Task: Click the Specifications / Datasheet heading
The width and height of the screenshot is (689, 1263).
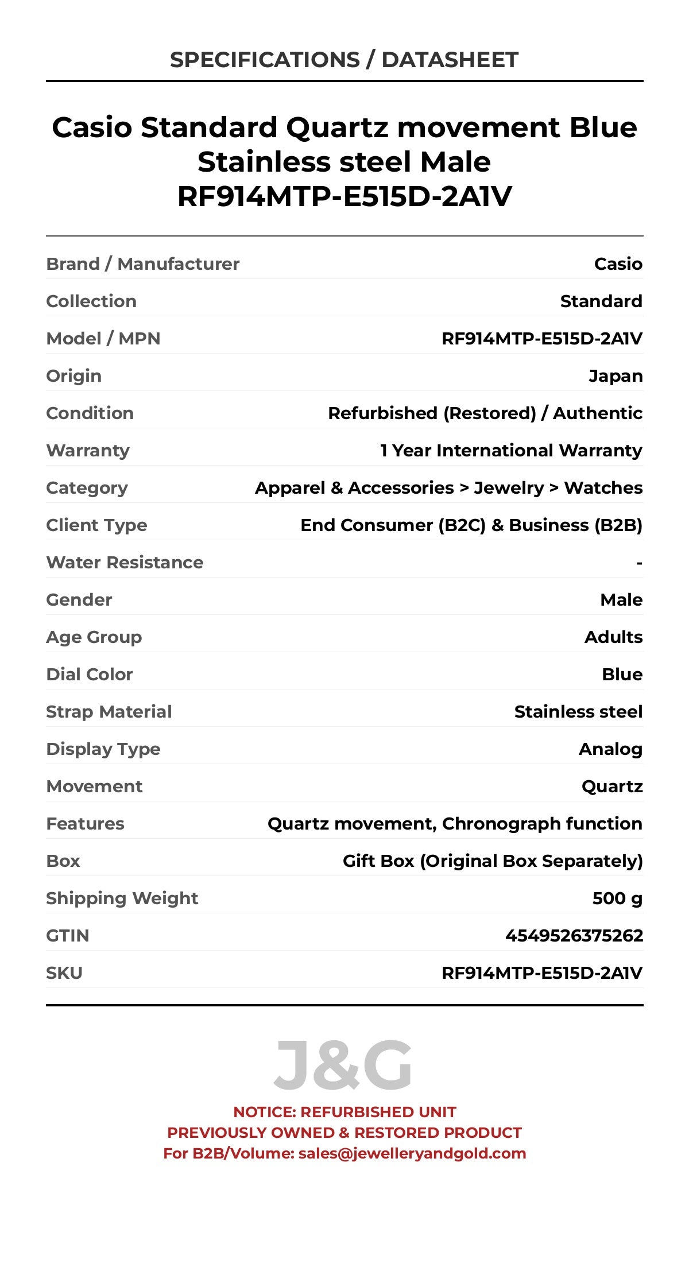Action: [344, 60]
